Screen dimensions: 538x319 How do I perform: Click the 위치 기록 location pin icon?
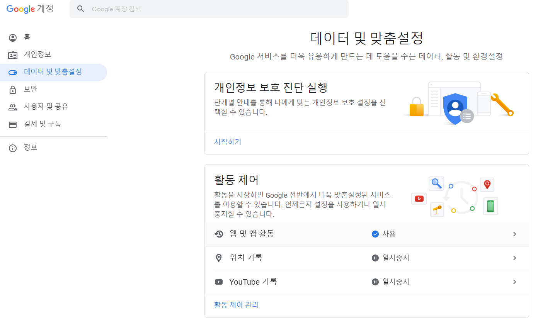click(219, 258)
